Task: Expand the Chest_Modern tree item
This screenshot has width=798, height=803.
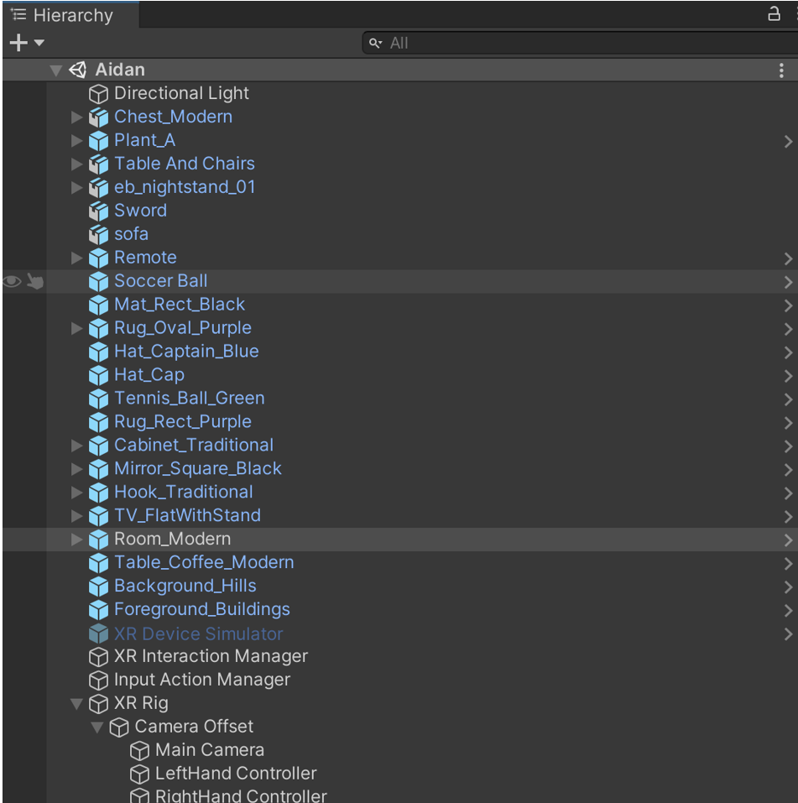Action: point(77,117)
